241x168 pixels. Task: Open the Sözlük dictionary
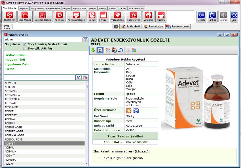coord(92,17)
